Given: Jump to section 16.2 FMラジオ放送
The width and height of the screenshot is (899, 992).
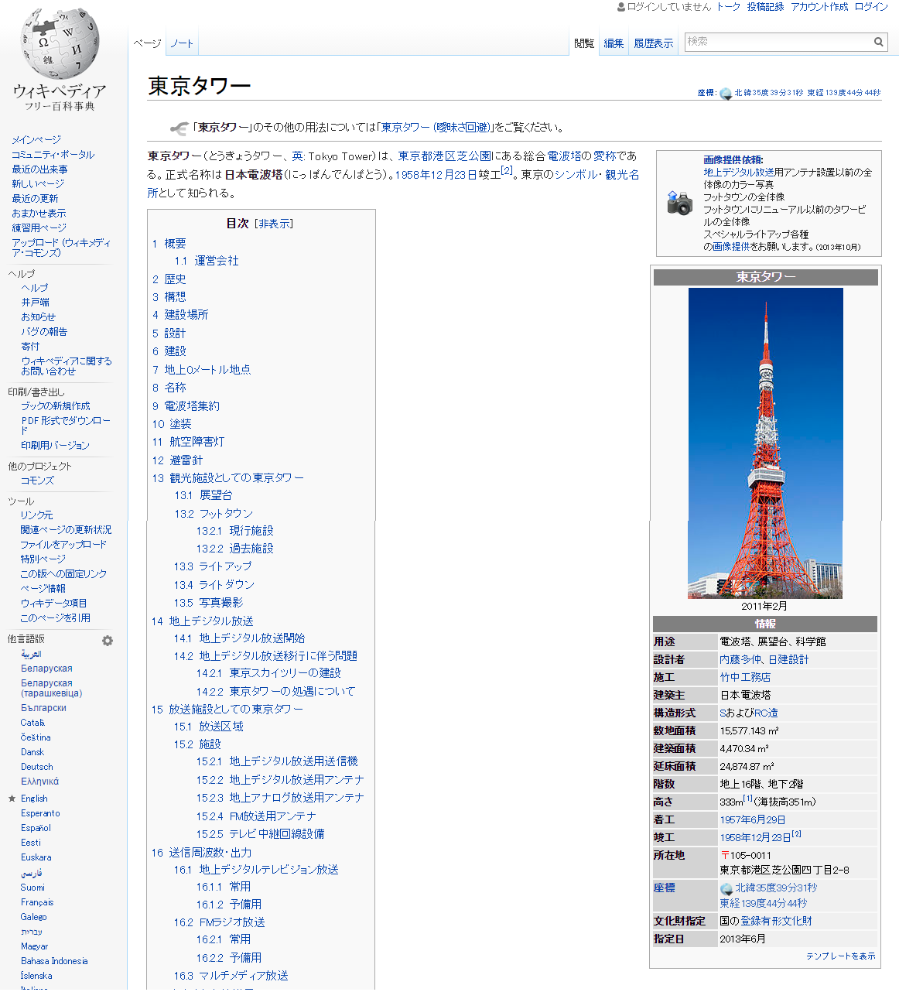Looking at the screenshot, I should click(x=220, y=922).
